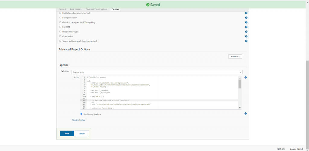Open help for Build after other projects
309x151 pixels.
246,13
